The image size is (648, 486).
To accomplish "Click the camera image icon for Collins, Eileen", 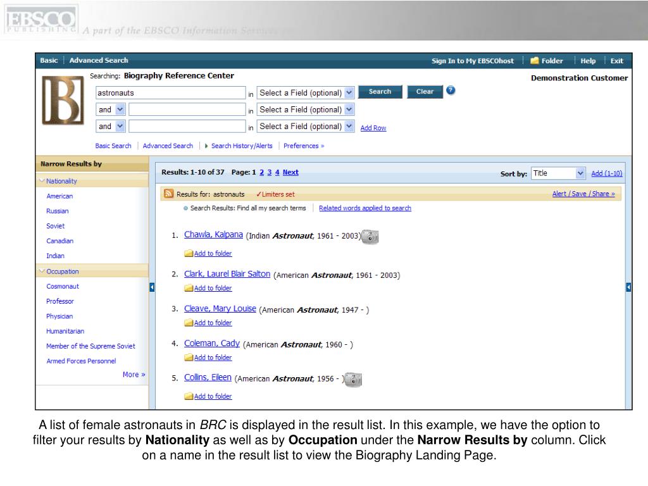I will point(353,380).
